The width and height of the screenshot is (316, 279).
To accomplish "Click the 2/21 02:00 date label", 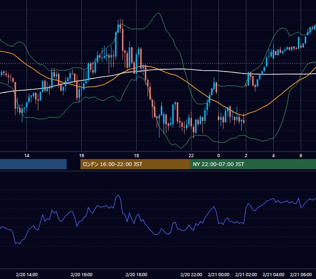I will coord(246,274).
